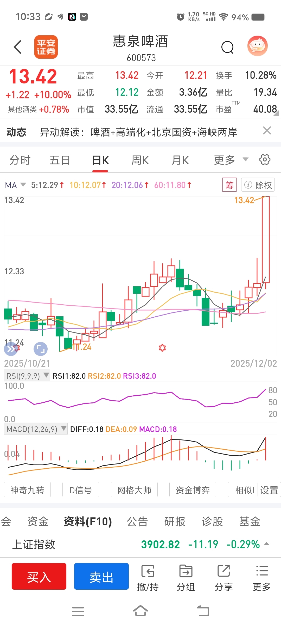Tap the 3902.82 index value
281x628 pixels.
tap(160, 544)
